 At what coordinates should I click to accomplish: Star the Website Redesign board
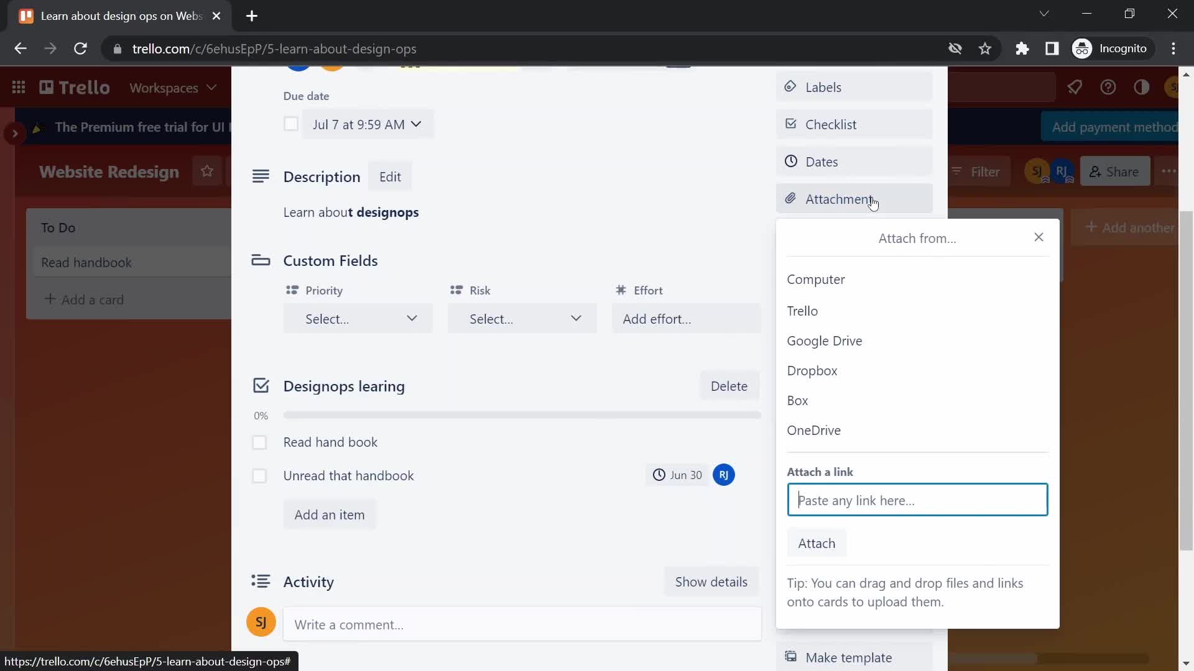(207, 171)
